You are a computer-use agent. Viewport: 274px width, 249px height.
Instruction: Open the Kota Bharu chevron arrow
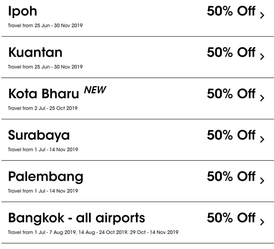pos(262,98)
